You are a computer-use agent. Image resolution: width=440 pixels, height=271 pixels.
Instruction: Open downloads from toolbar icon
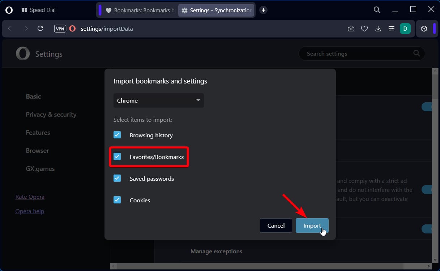pos(378,29)
